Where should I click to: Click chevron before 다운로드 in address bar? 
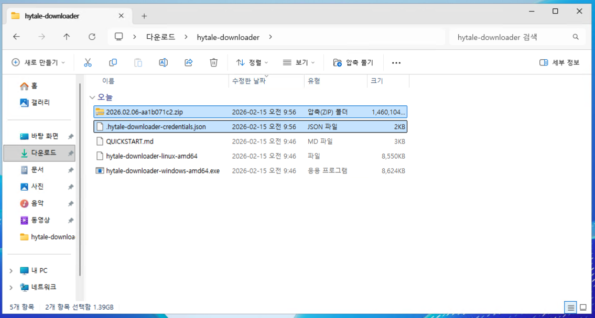(x=135, y=37)
